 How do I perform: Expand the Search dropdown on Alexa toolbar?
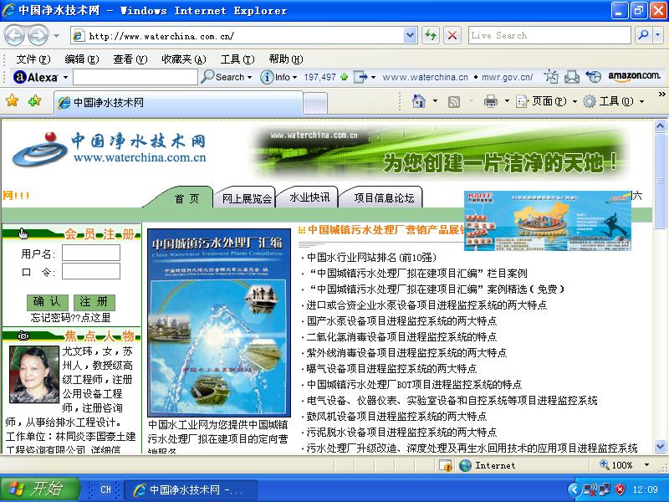[x=249, y=76]
